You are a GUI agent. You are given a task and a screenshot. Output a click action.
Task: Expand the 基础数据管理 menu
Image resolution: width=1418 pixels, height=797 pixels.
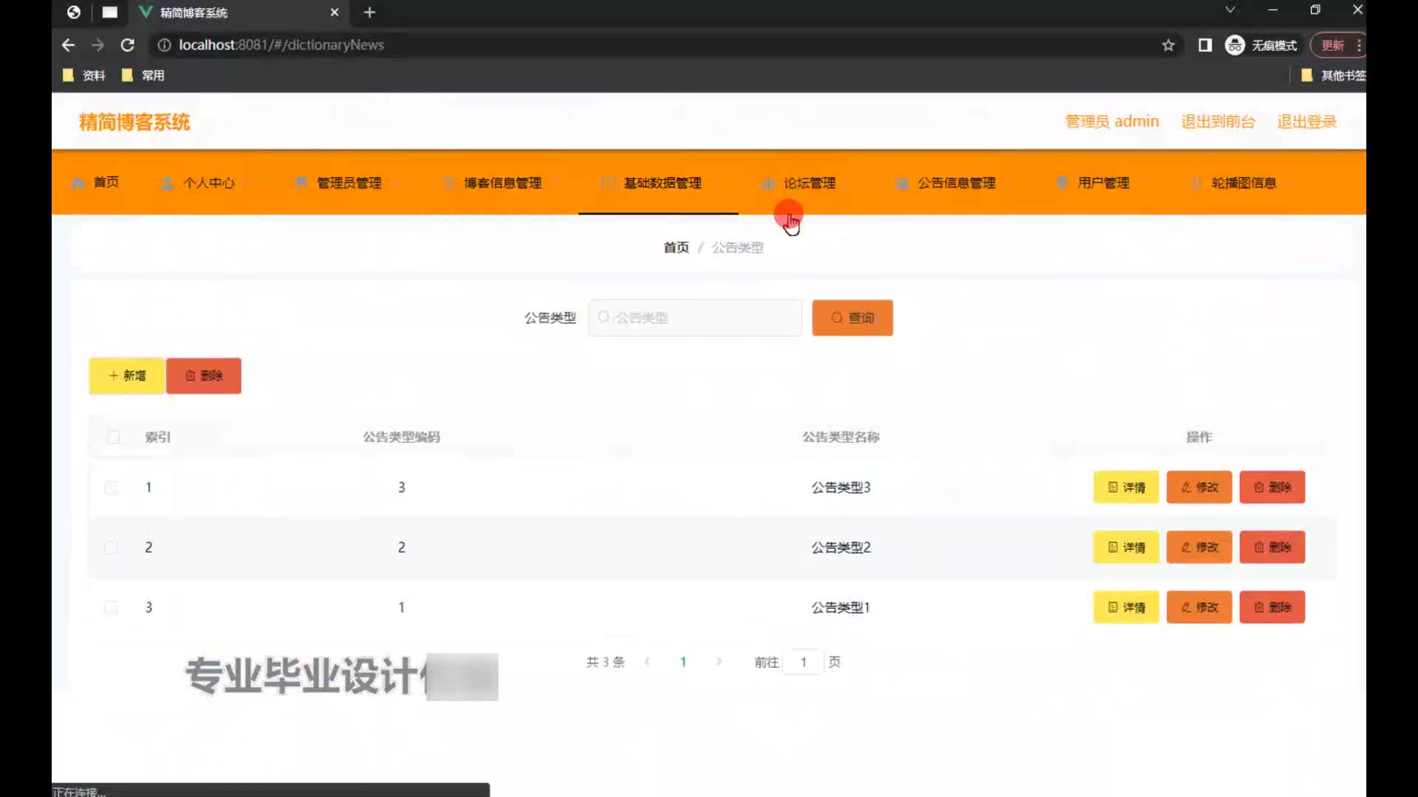click(x=662, y=183)
